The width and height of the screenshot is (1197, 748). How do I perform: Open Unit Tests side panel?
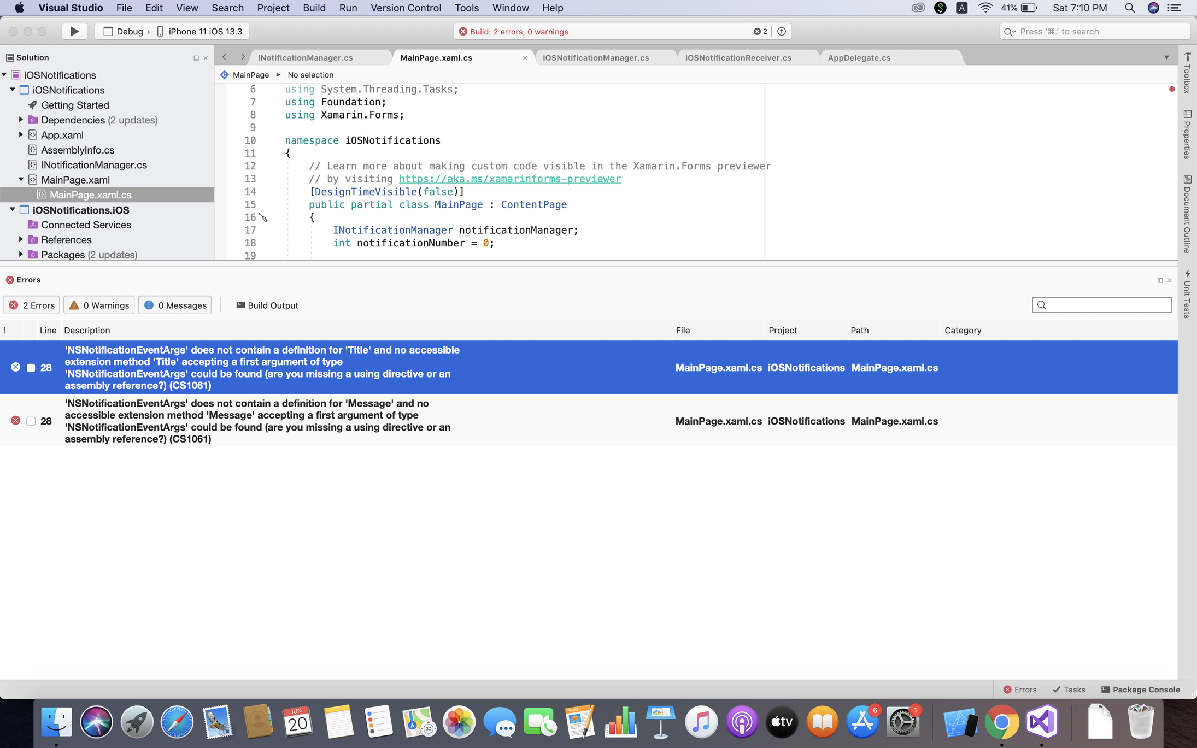click(x=1187, y=293)
